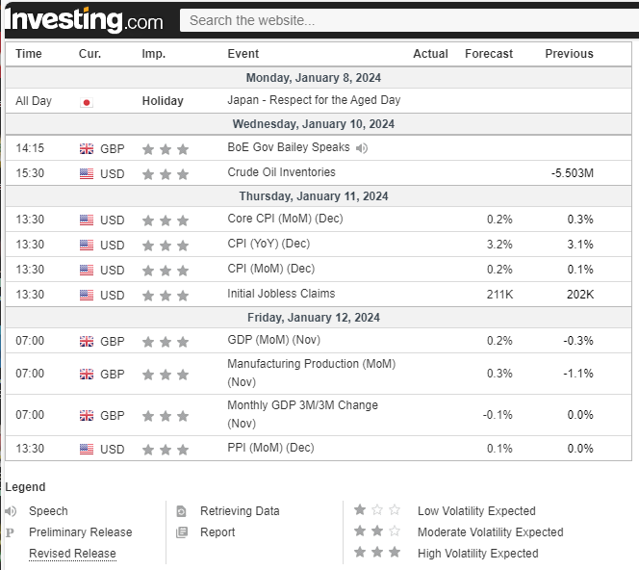This screenshot has height=570, width=639.
Task: Click the Time column header
Action: click(x=29, y=54)
